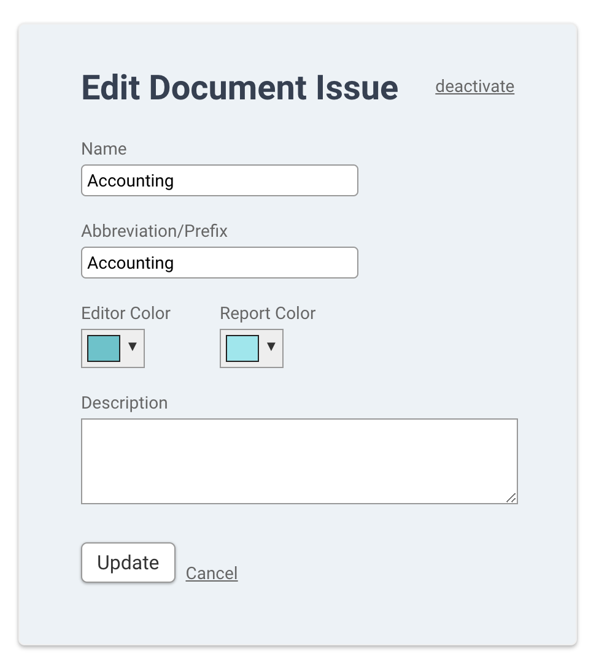Click the Cancel link
This screenshot has height=665, width=599.
coord(212,573)
